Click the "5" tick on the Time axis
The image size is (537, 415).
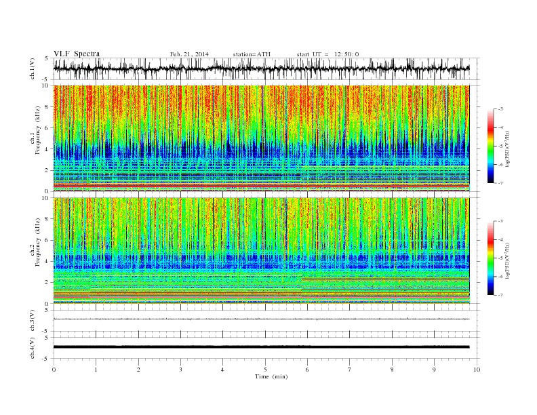pos(265,370)
